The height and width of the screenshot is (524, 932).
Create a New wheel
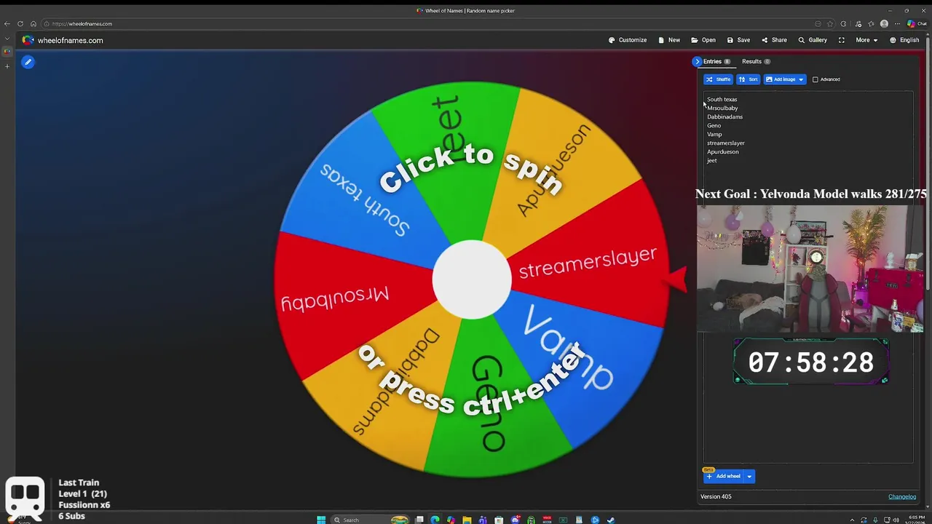[x=669, y=40]
